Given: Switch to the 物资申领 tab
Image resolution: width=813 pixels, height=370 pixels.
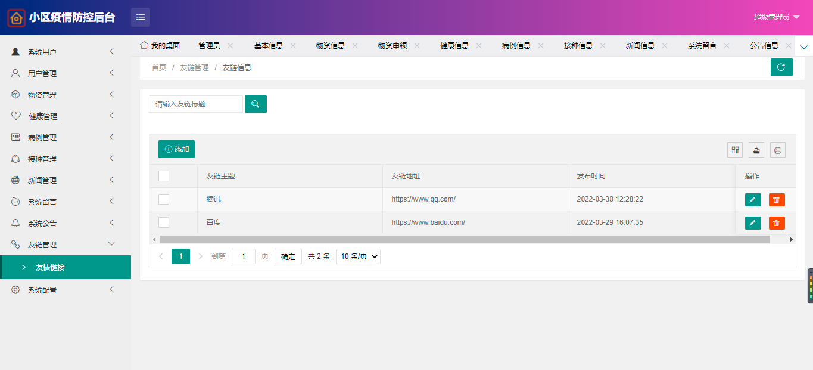Looking at the screenshot, I should [393, 45].
